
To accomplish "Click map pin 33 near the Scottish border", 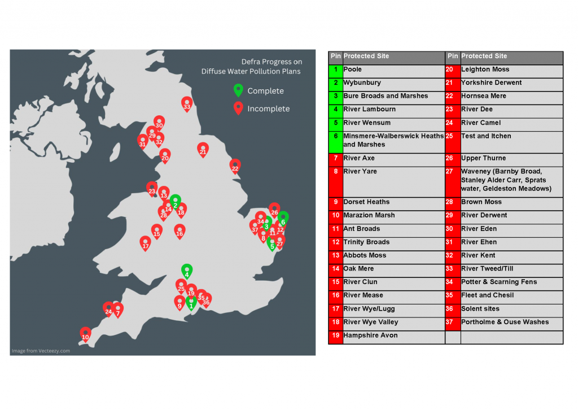I will (x=187, y=105).
